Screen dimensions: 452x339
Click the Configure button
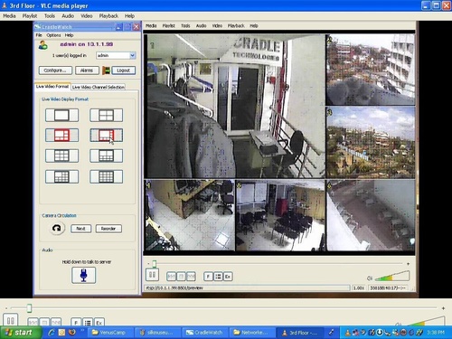point(55,71)
